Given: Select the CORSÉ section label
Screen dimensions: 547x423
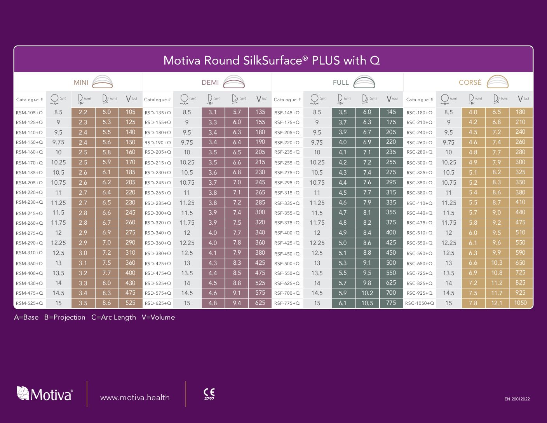Looking at the screenshot, I should pyautogui.click(x=470, y=82).
